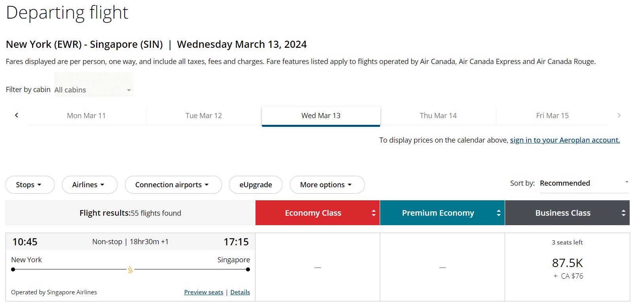Go to previous dates with left arrow
This screenshot has width=638, height=303.
click(17, 115)
